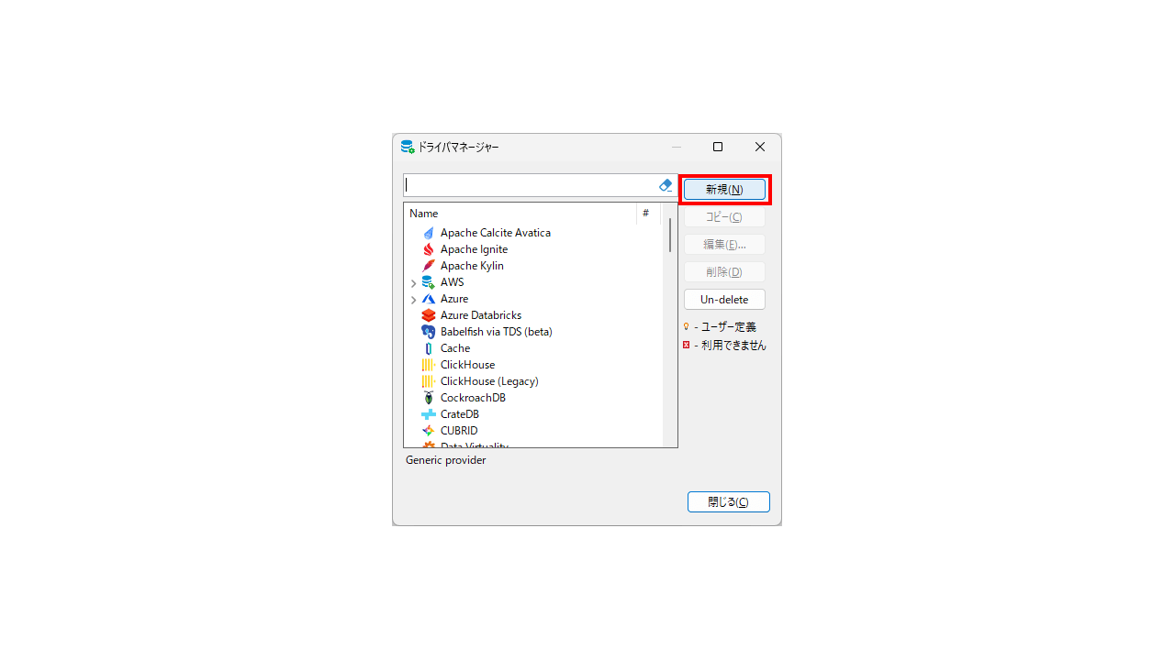Select the Apache Kylin feather icon
Image resolution: width=1175 pixels, height=660 pixels.
[429, 266]
